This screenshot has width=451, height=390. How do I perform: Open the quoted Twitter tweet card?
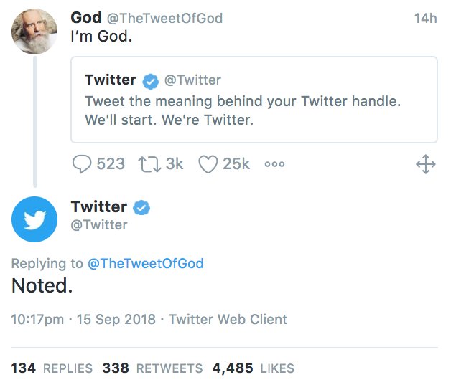tap(254, 100)
